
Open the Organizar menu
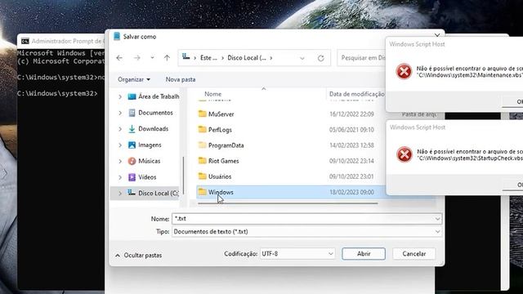(134, 79)
